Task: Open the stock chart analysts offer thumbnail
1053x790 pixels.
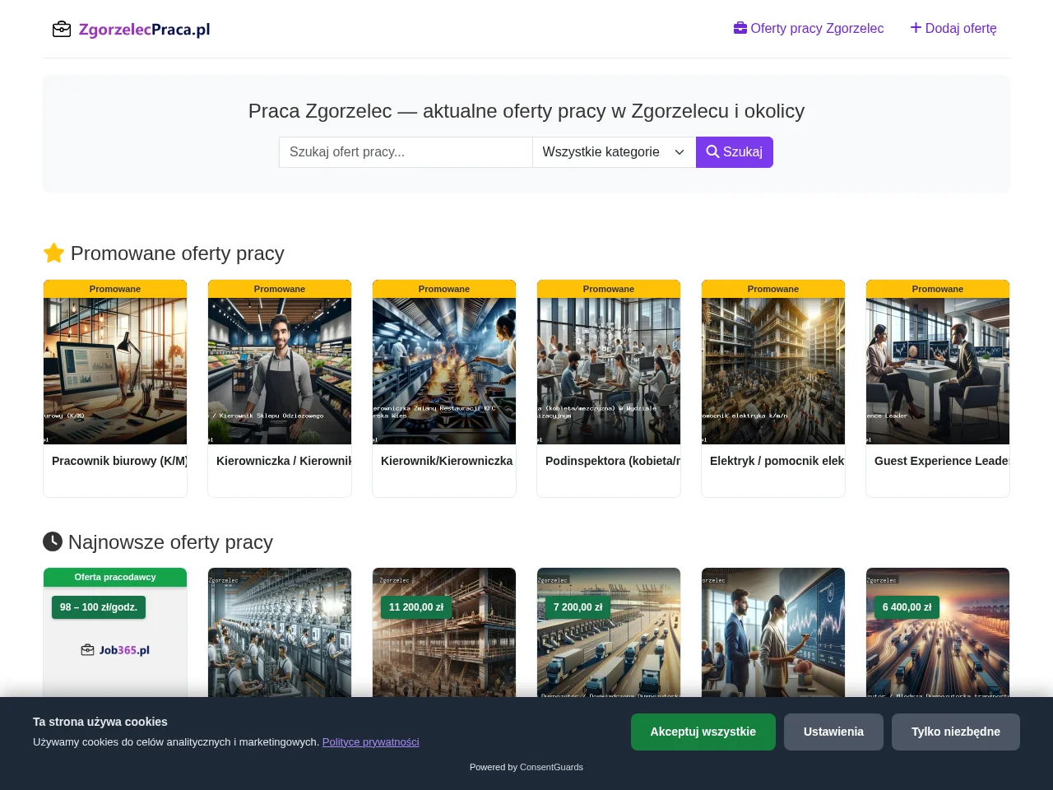Action: coord(773,633)
